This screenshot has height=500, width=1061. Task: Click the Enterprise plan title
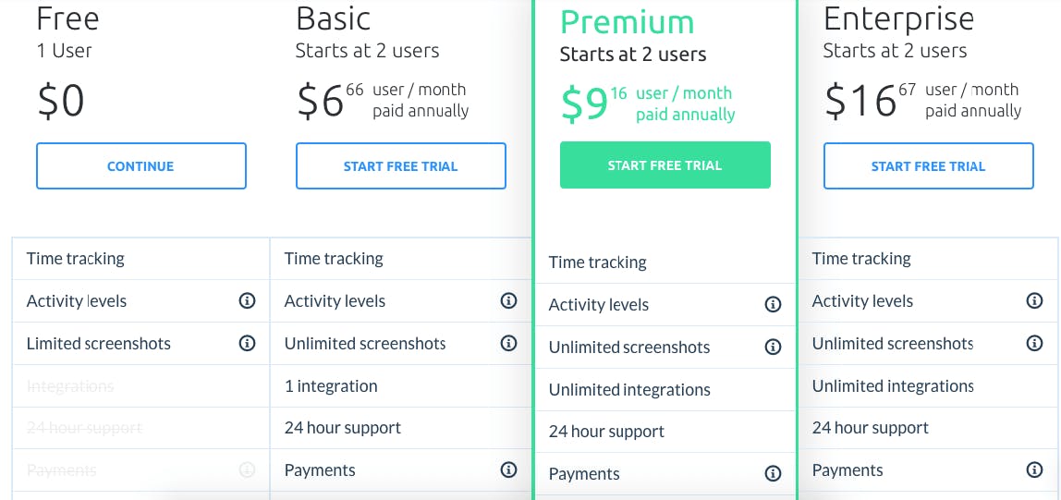pos(898,18)
